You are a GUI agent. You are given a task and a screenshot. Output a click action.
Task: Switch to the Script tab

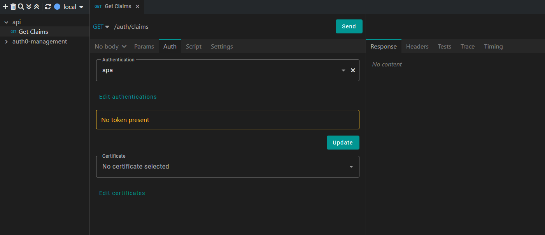pos(193,47)
